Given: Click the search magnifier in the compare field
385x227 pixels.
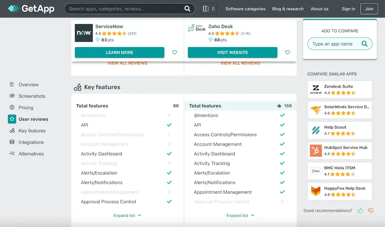Looking at the screenshot, I should coord(364,44).
